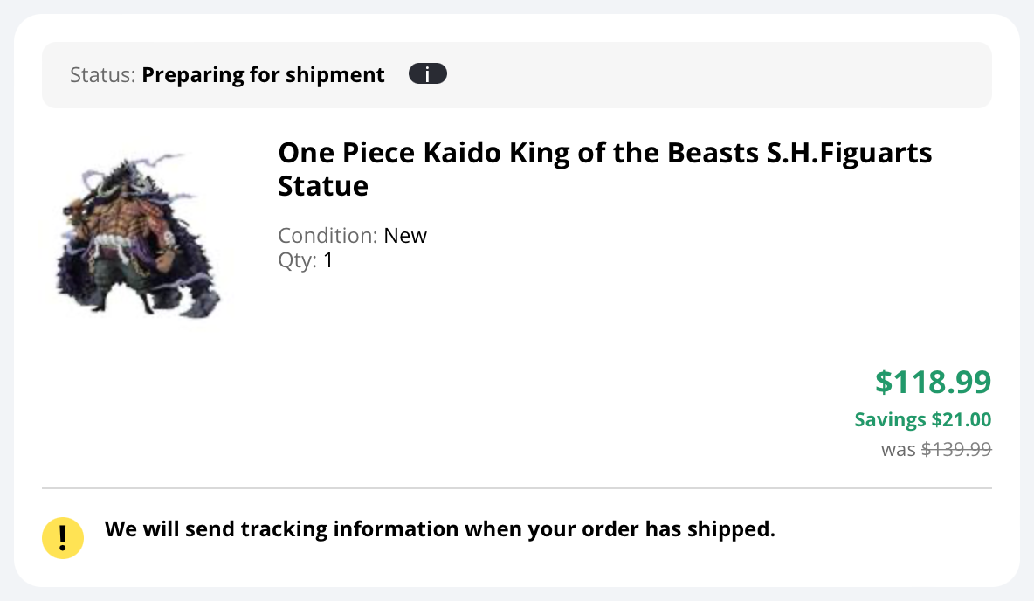Image resolution: width=1034 pixels, height=601 pixels.
Task: Click the "Status:" label
Action: 103,74
